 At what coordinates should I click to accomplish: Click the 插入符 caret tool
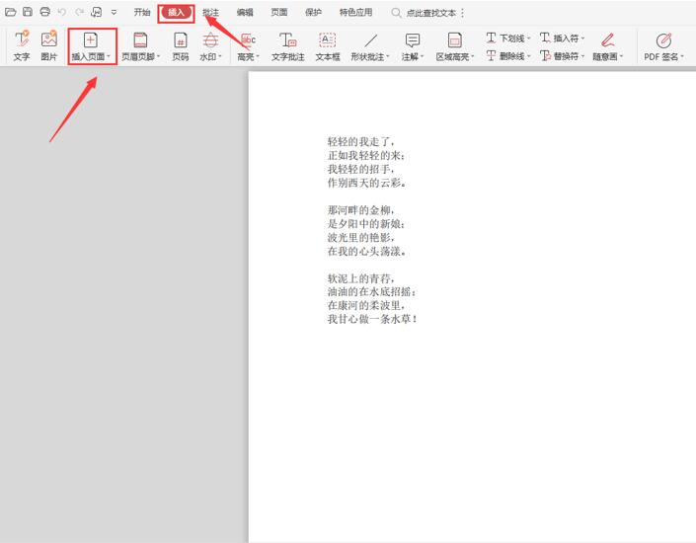pos(562,39)
